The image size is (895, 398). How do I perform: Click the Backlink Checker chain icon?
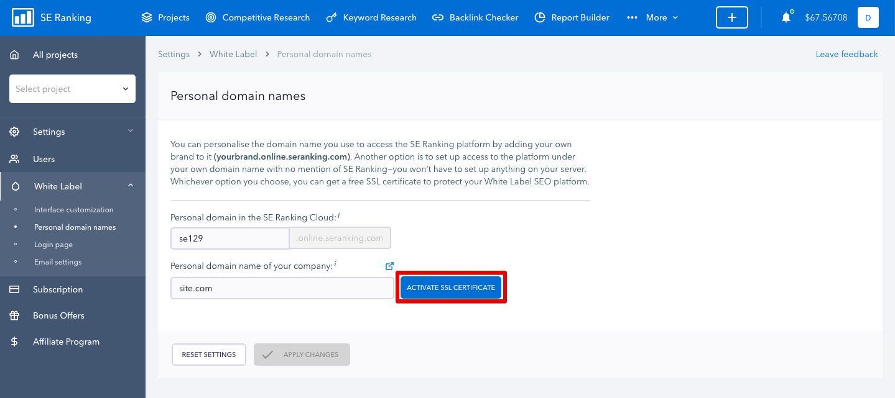tap(438, 17)
